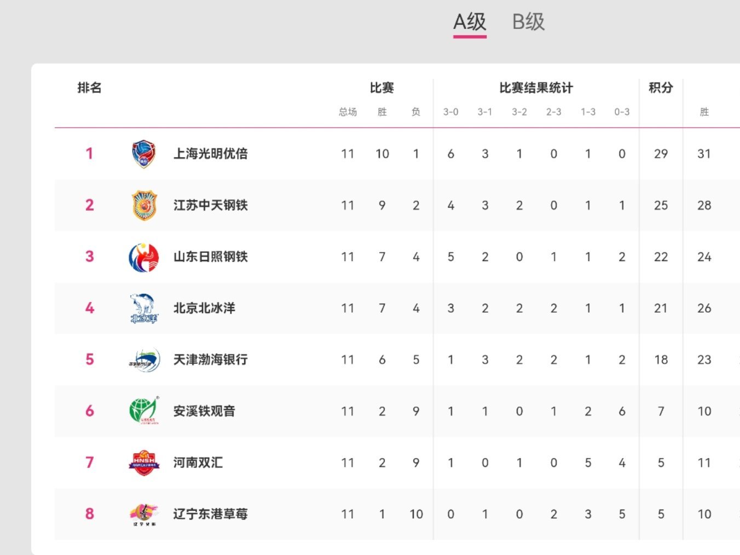
Task: Open the 北京北冰洋 team name link
Action: [204, 308]
